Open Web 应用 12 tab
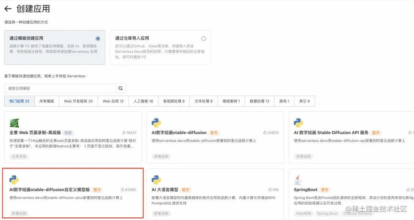The height and width of the screenshot is (220, 414). tap(113, 101)
